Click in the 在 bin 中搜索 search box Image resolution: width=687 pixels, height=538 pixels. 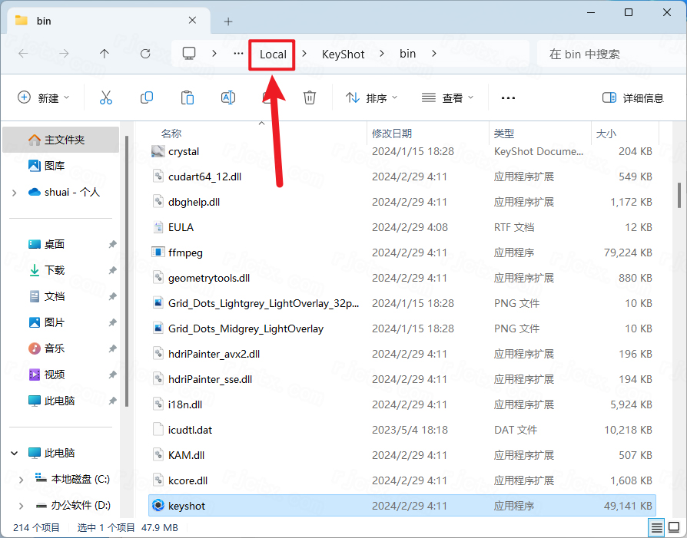pyautogui.click(x=611, y=54)
